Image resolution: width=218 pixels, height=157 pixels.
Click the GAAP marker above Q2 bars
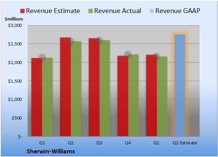(71, 41)
